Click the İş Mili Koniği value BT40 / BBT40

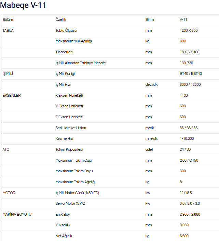pyautogui.click(x=191, y=73)
